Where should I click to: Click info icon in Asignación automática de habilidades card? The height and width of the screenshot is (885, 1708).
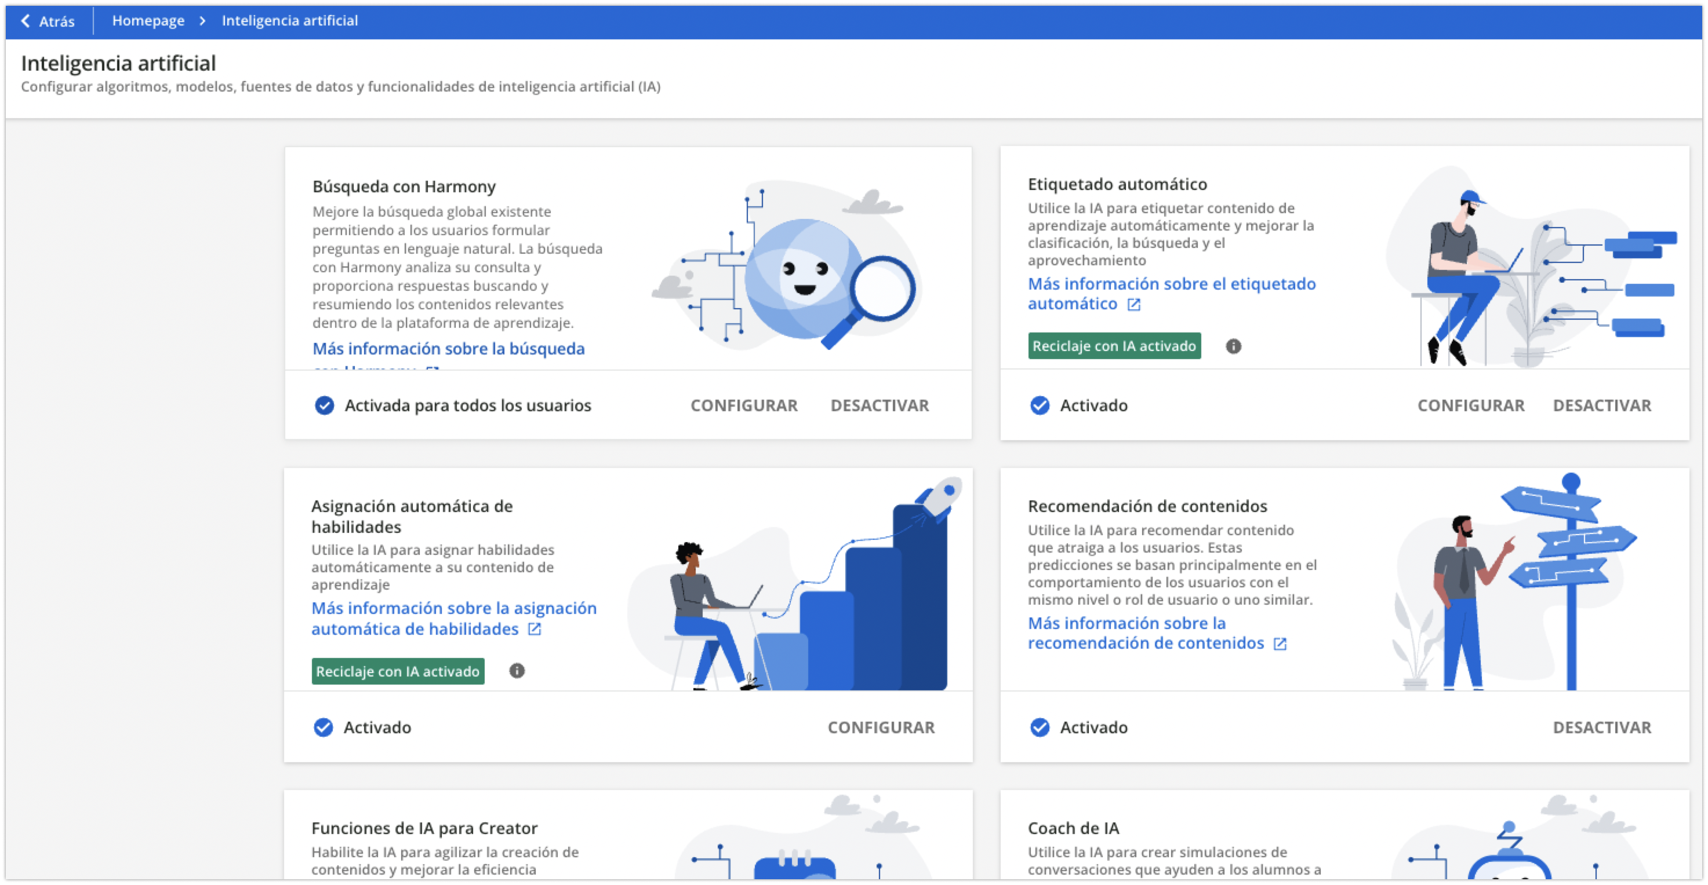coord(517,671)
